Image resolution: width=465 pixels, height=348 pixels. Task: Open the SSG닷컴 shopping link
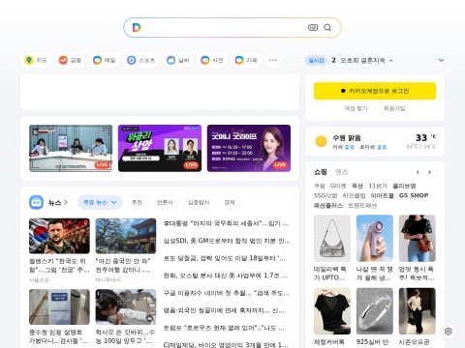(x=325, y=195)
